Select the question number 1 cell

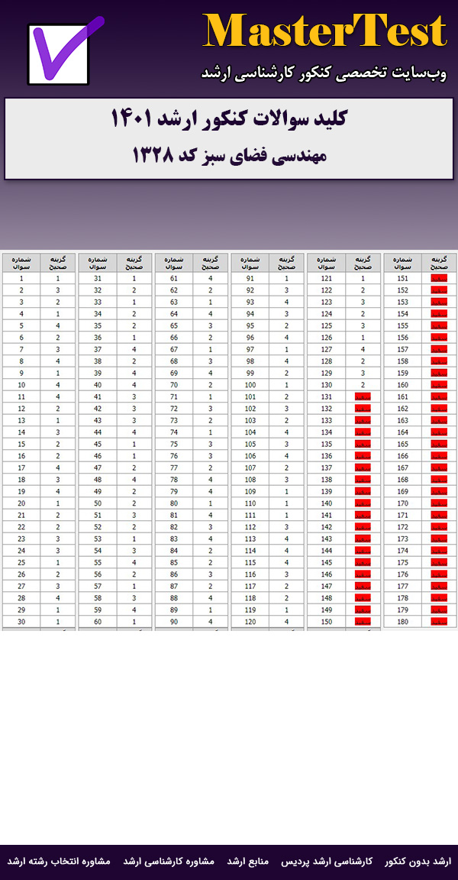click(x=21, y=279)
